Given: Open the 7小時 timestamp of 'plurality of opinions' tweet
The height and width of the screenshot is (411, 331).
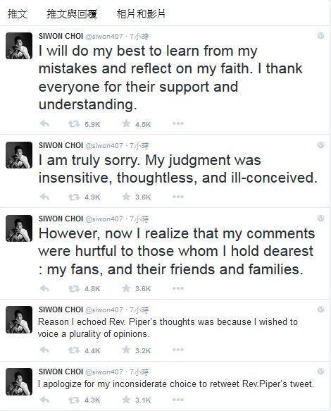Looking at the screenshot, I should tap(139, 310).
